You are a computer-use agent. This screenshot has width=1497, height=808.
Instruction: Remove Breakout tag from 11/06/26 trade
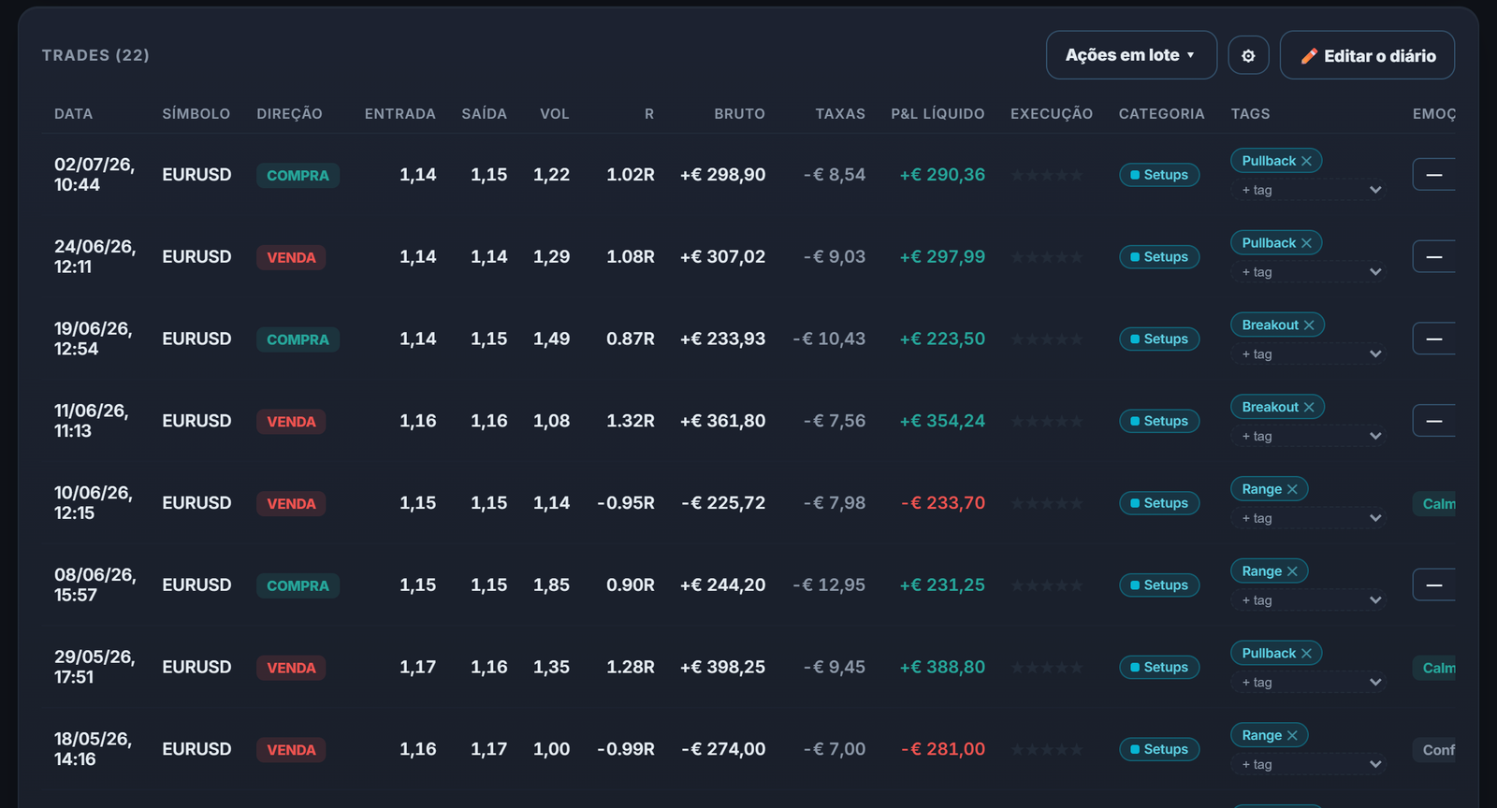[1309, 408]
